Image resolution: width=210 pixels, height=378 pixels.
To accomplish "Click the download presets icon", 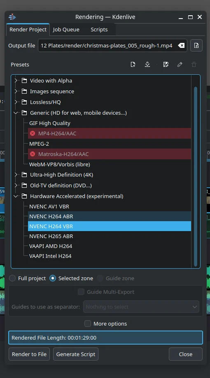I will 147,64.
